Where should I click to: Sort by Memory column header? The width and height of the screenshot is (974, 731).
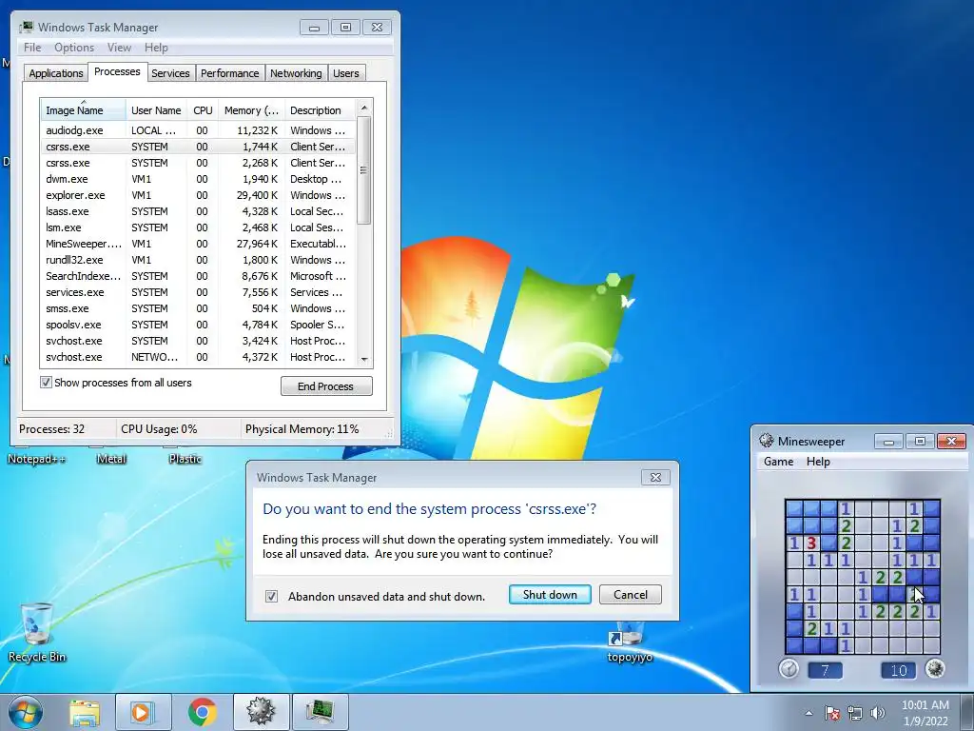[251, 110]
